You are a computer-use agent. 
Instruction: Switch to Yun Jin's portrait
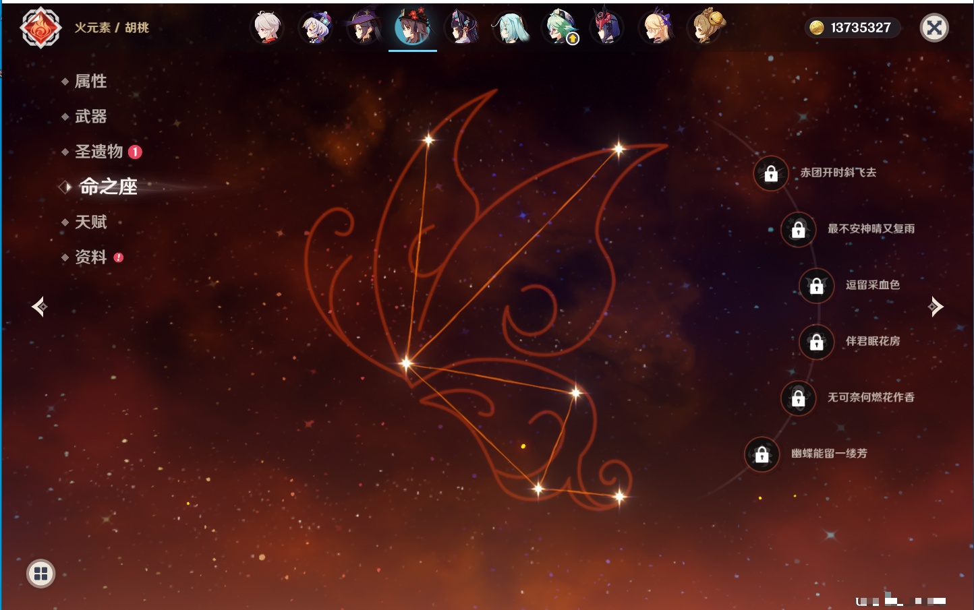462,28
